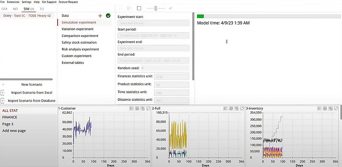Show the legend list for the 1-Customer chart

(x=131, y=108)
